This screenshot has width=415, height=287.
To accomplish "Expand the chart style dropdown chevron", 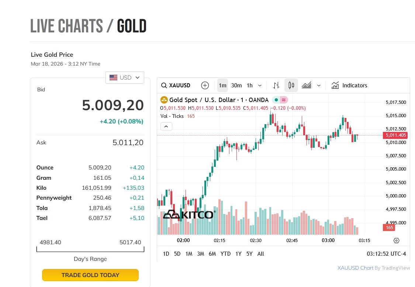I will coord(319,85).
